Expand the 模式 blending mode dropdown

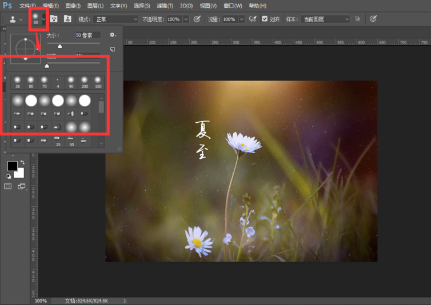116,19
